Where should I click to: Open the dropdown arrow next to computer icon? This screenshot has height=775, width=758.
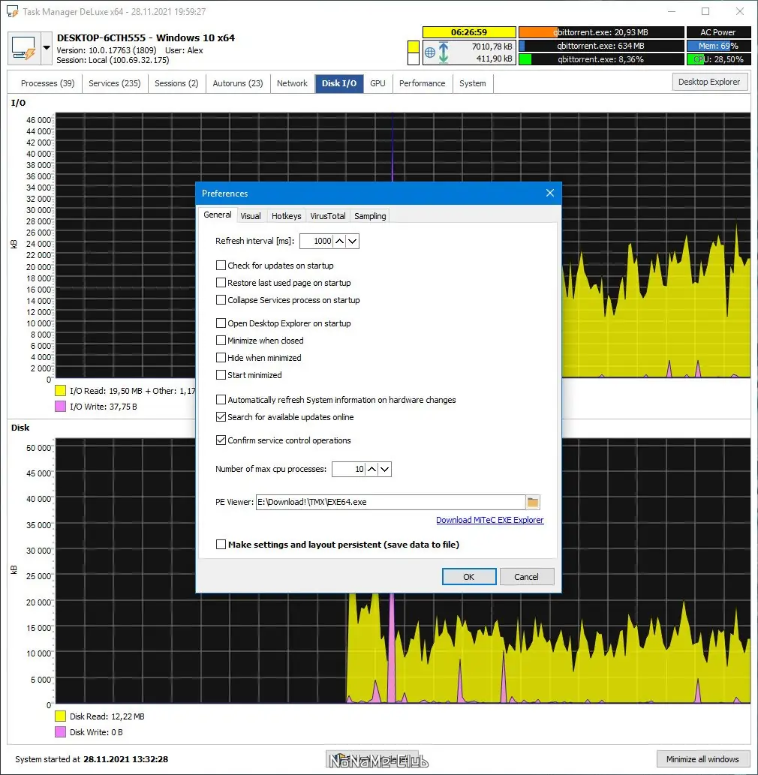click(x=46, y=48)
